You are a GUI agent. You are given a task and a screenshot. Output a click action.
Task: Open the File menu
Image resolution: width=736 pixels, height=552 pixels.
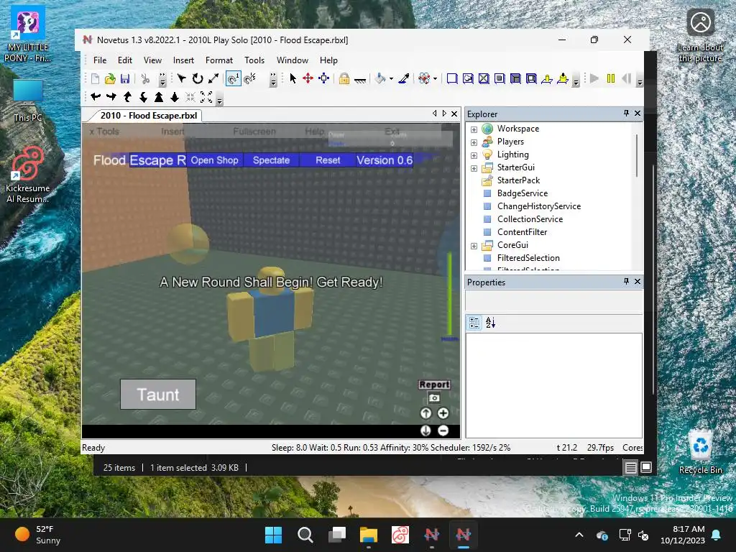[x=100, y=60]
